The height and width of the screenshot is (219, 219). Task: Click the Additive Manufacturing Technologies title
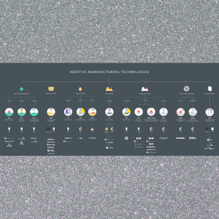pyautogui.click(x=109, y=72)
